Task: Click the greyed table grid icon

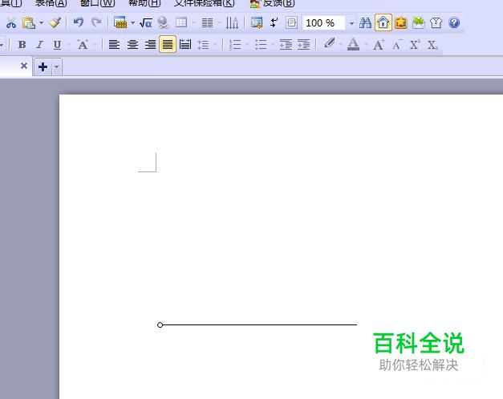Action: pos(181,22)
